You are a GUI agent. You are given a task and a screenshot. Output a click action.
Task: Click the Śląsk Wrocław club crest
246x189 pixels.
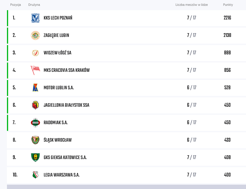click(x=35, y=140)
